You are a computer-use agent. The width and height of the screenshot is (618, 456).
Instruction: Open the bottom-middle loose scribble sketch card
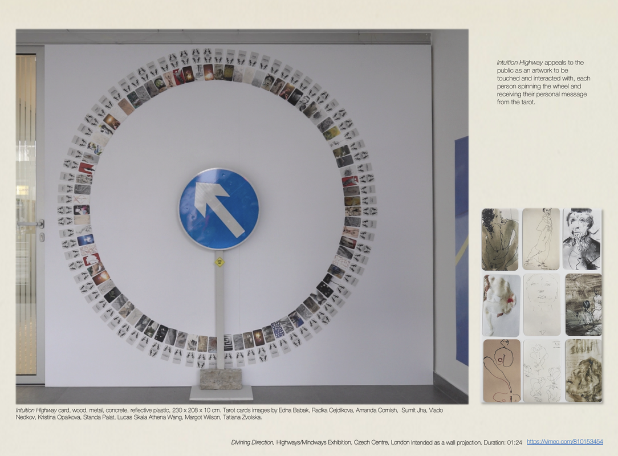[541, 370]
